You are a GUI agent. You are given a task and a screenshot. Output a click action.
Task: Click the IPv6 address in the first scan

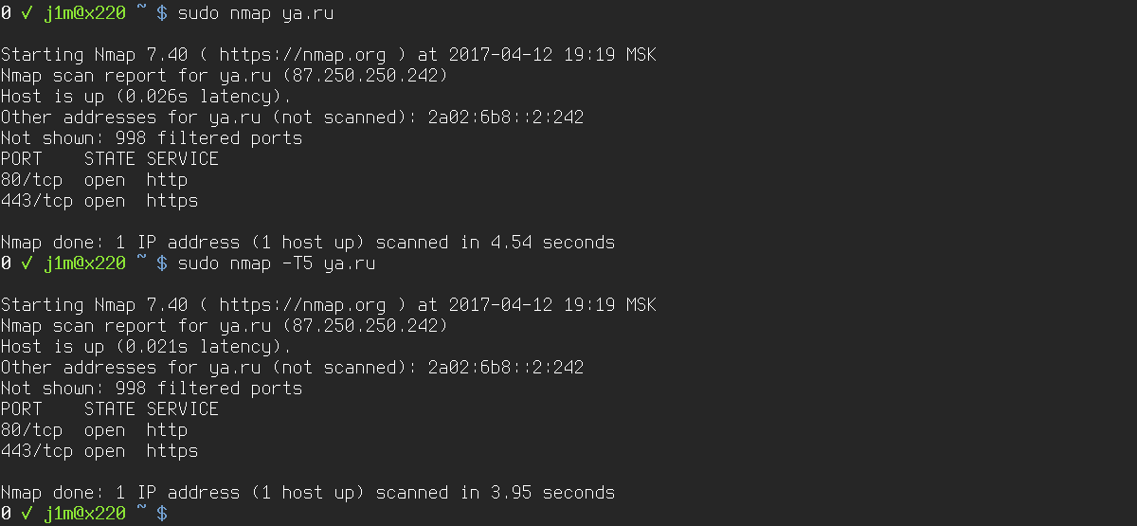(506, 118)
